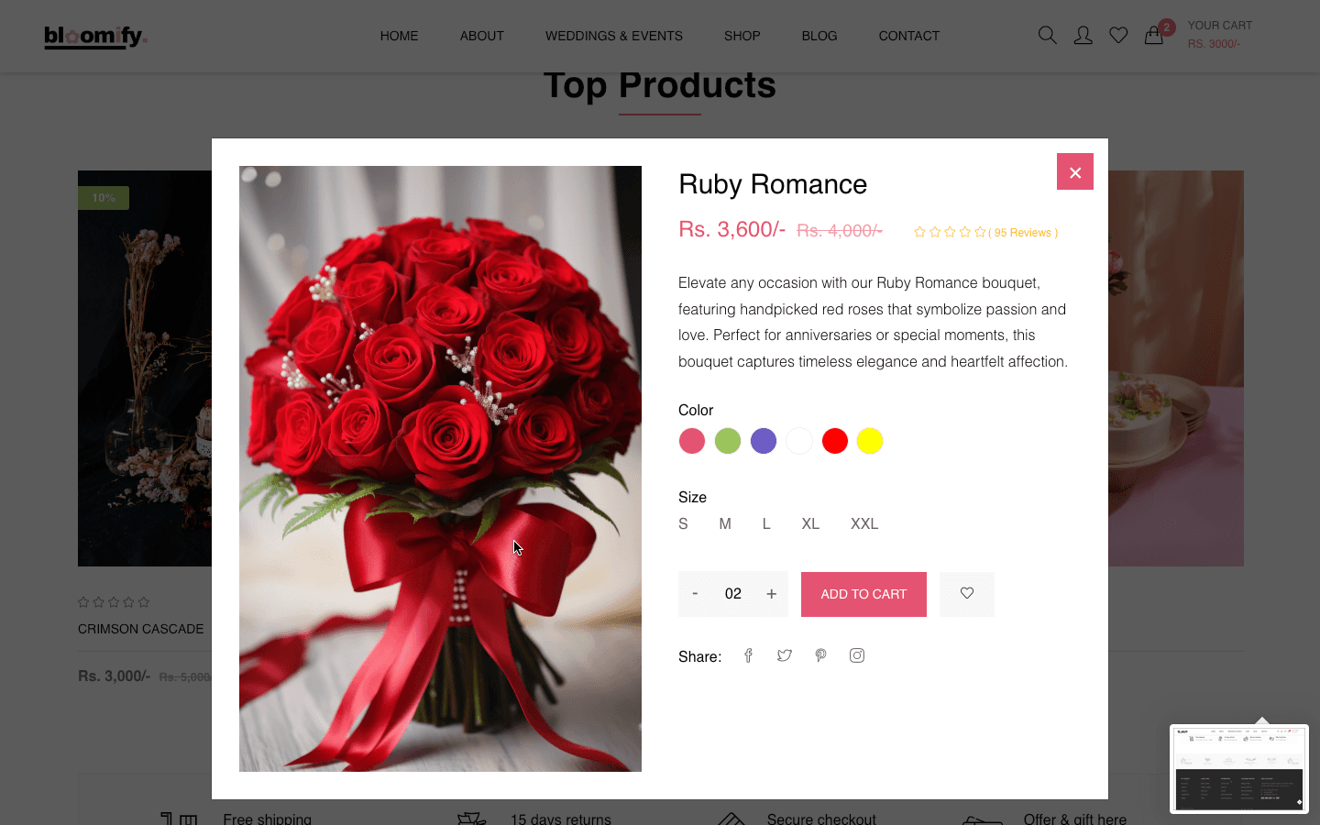Open the Shop menu item
This screenshot has width=1320, height=825.
click(742, 36)
